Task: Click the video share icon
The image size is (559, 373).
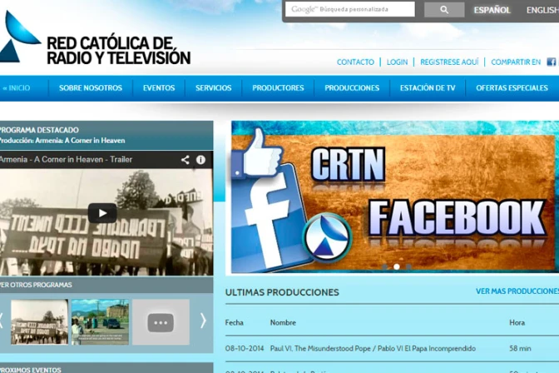Action: (x=186, y=160)
